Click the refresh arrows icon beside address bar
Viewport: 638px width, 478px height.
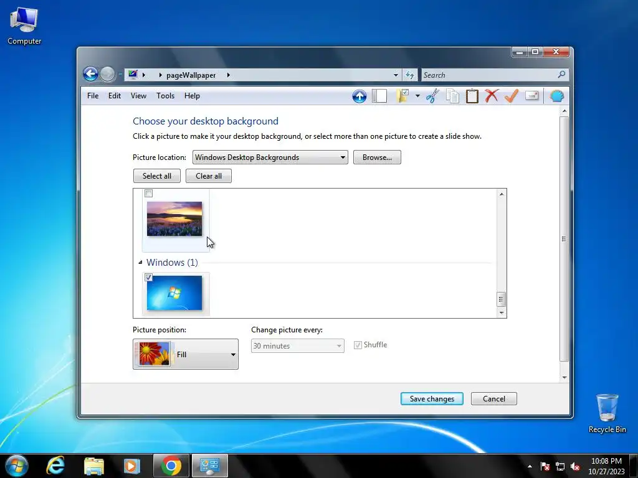click(x=410, y=75)
